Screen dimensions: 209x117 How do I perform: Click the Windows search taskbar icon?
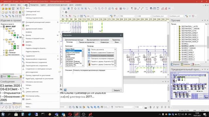(9, 114)
